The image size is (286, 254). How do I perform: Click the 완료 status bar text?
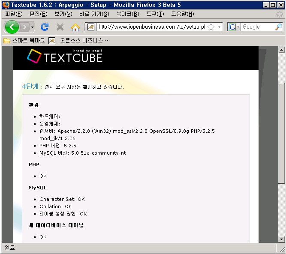pyautogui.click(x=10, y=248)
